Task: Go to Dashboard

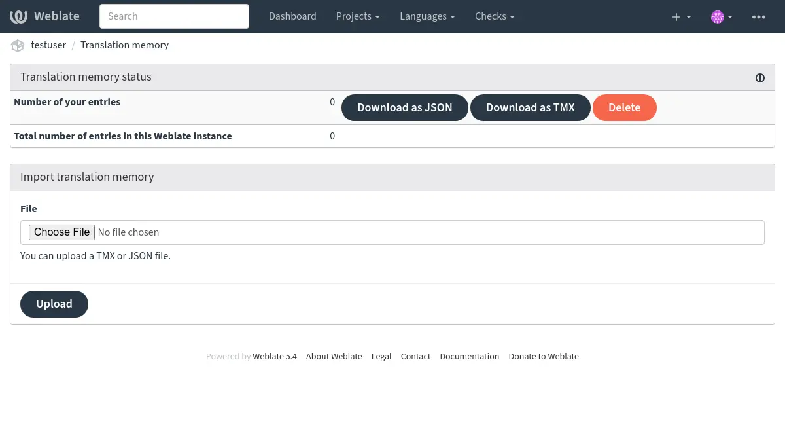Action: (292, 16)
